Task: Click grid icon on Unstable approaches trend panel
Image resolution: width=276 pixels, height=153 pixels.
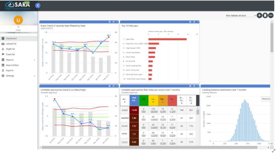Action: (x=109, y=86)
